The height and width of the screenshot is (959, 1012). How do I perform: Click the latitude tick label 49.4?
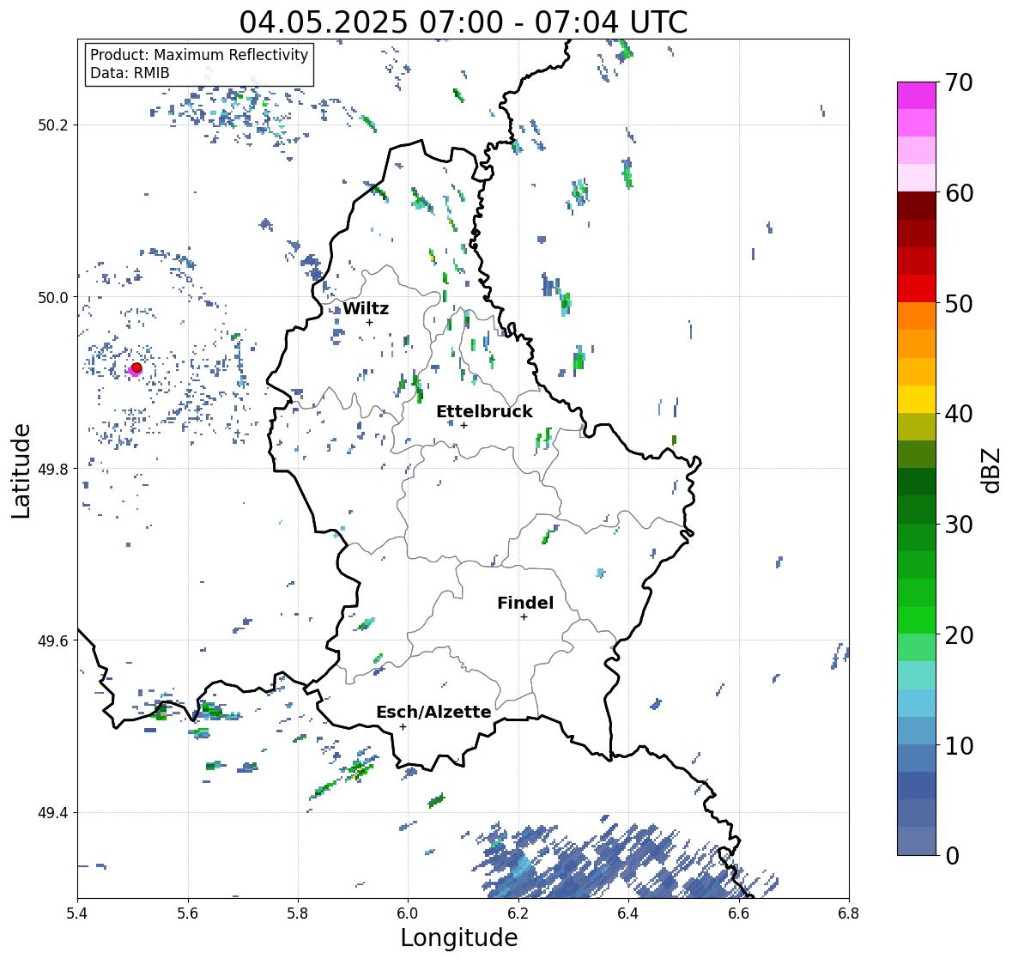coord(53,813)
